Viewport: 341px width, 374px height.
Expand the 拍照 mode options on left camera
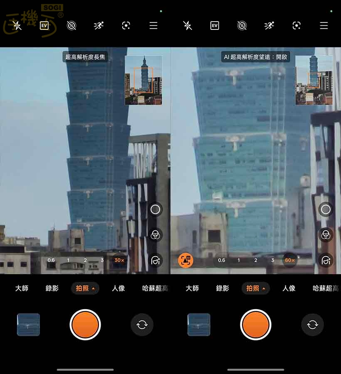[85, 288]
